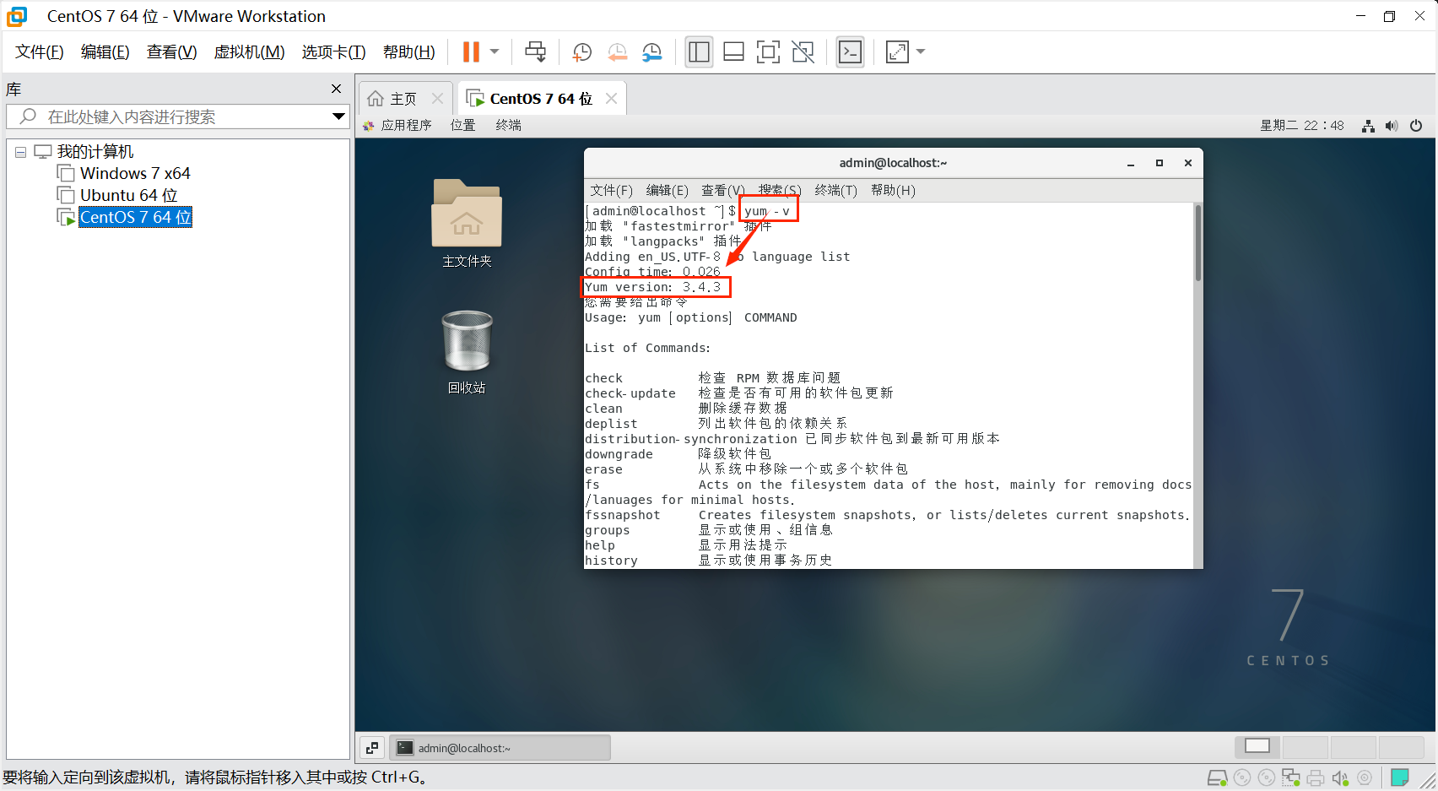Open the power icon in CentOS panel

(1416, 126)
